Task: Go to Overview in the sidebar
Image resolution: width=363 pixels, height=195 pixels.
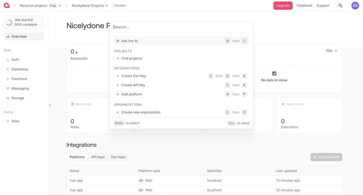Action: point(24,37)
